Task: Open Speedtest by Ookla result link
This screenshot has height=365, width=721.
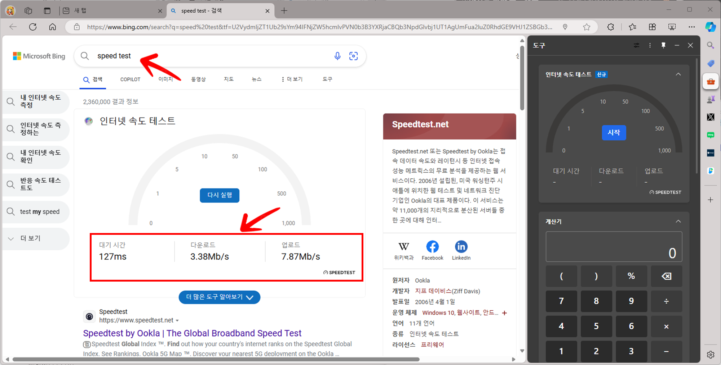Action: pos(192,333)
